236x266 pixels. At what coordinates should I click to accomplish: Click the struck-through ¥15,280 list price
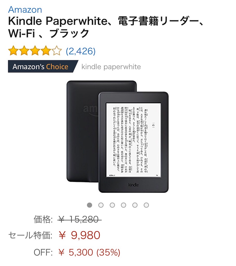[x=79, y=219]
